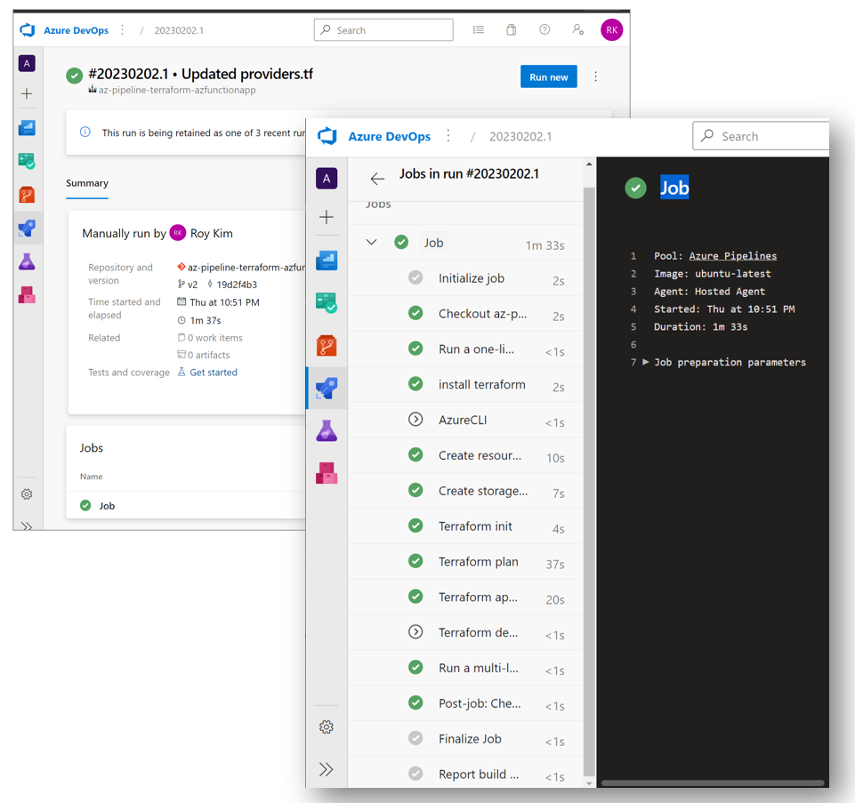Select the Terraform plan step
The width and height of the screenshot is (855, 803).
coord(478,561)
